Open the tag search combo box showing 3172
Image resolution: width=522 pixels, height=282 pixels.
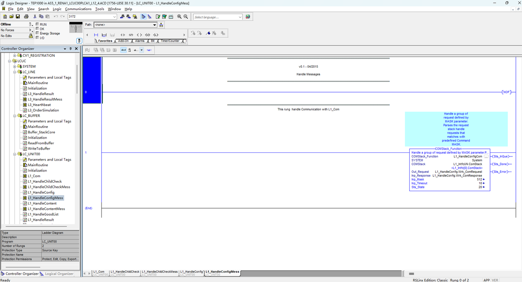92,17
